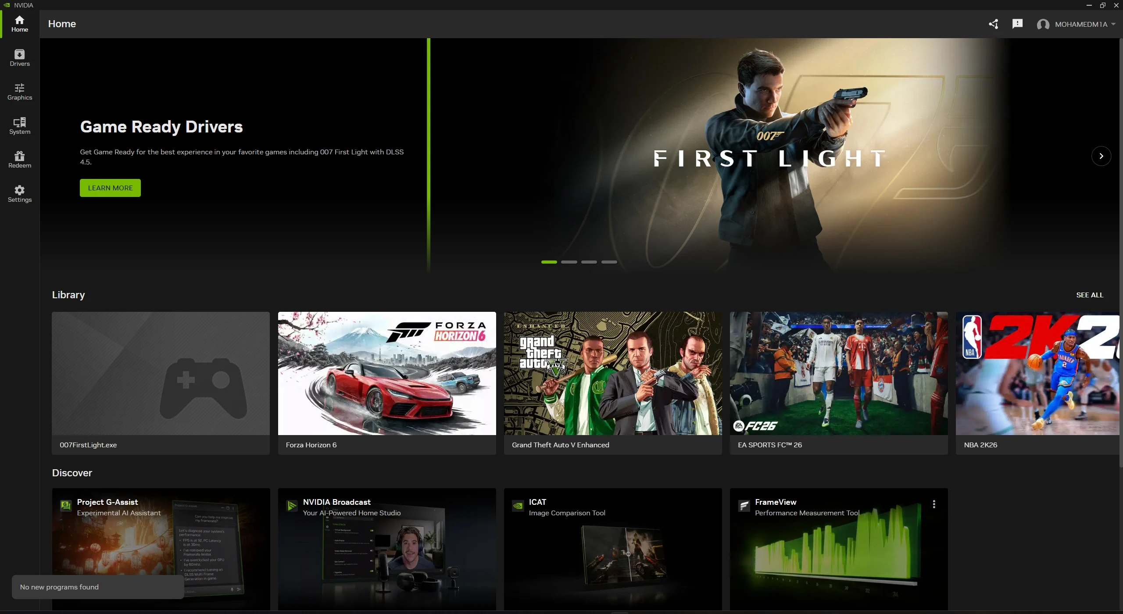The image size is (1123, 614).
Task: Click the Library section heading
Action: [x=68, y=295]
